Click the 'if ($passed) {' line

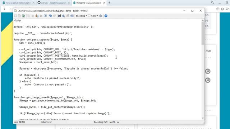coord(29,75)
